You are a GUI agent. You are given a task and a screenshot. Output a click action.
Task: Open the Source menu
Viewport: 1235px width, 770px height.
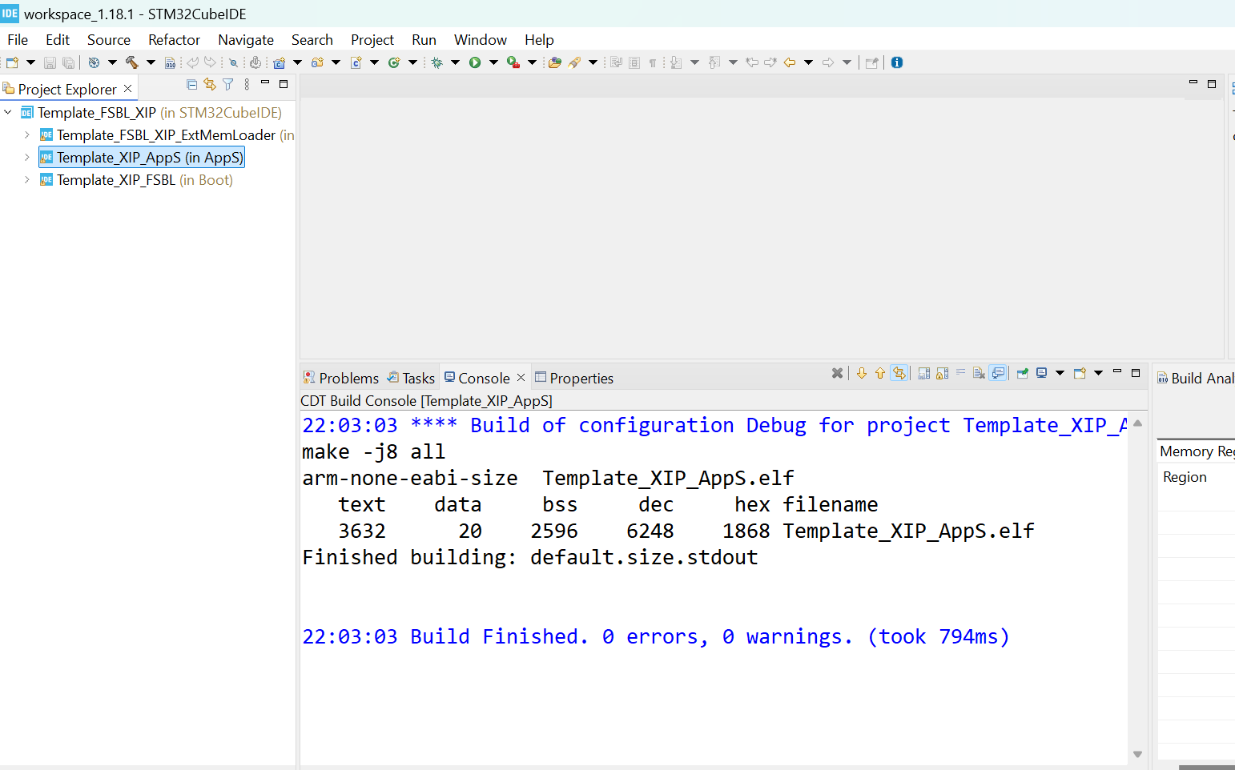pyautogui.click(x=109, y=40)
